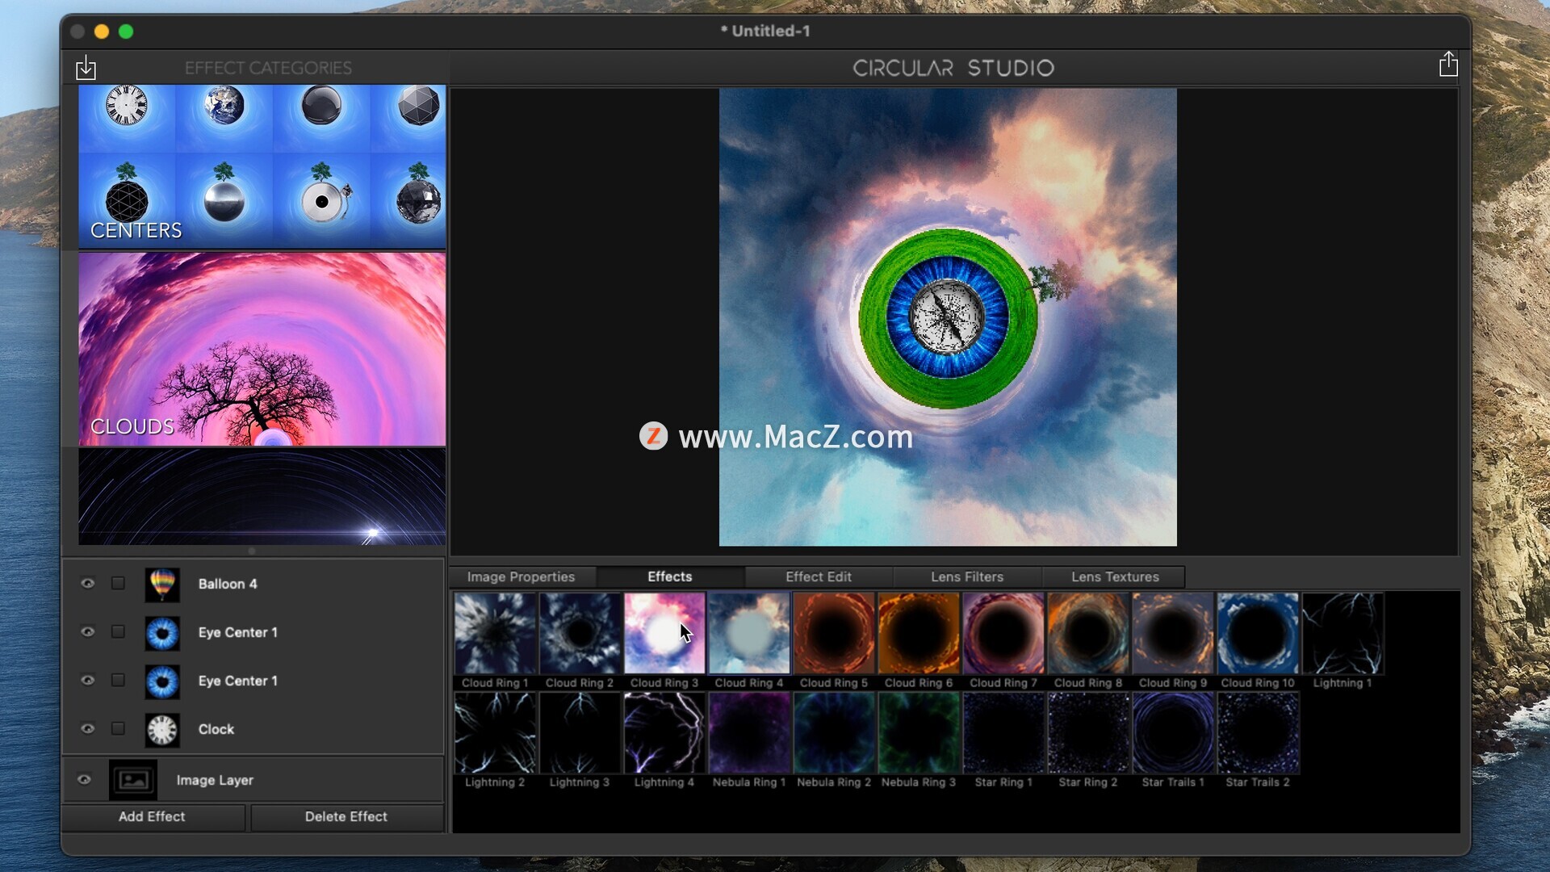Apply the Cloud Ring 7 effect

pyautogui.click(x=1003, y=633)
